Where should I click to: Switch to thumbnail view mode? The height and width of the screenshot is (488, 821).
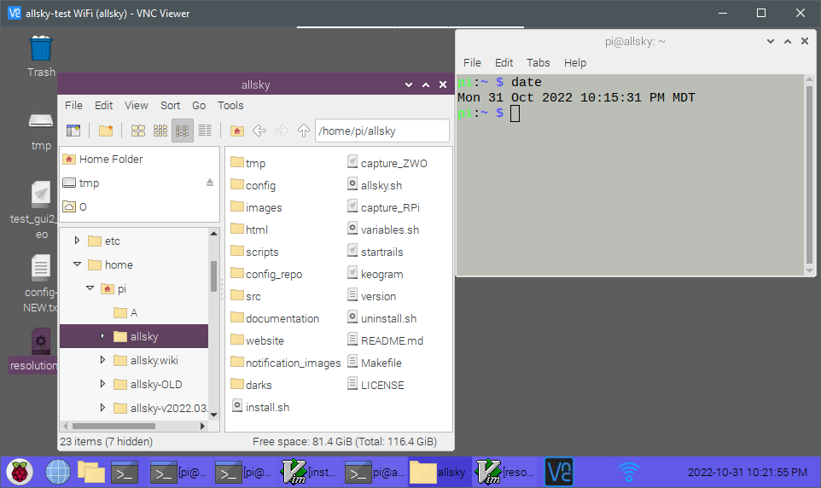(160, 131)
